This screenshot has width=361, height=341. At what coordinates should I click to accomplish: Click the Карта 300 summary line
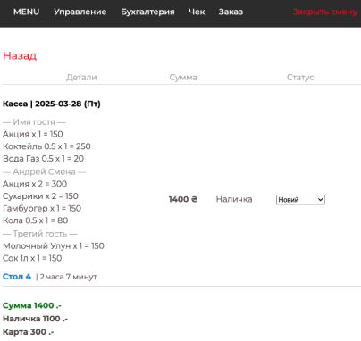tap(29, 332)
